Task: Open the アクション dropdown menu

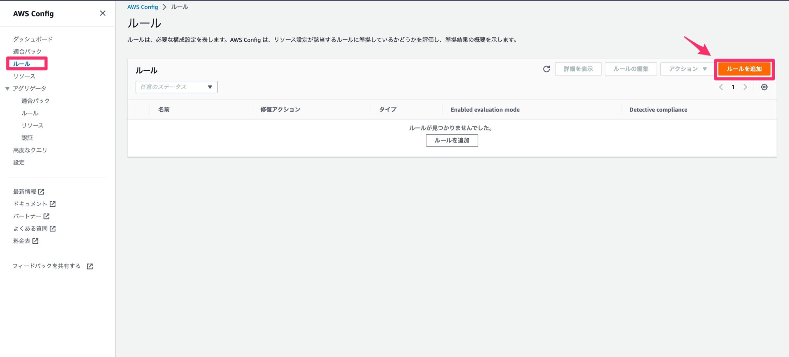Action: [687, 69]
